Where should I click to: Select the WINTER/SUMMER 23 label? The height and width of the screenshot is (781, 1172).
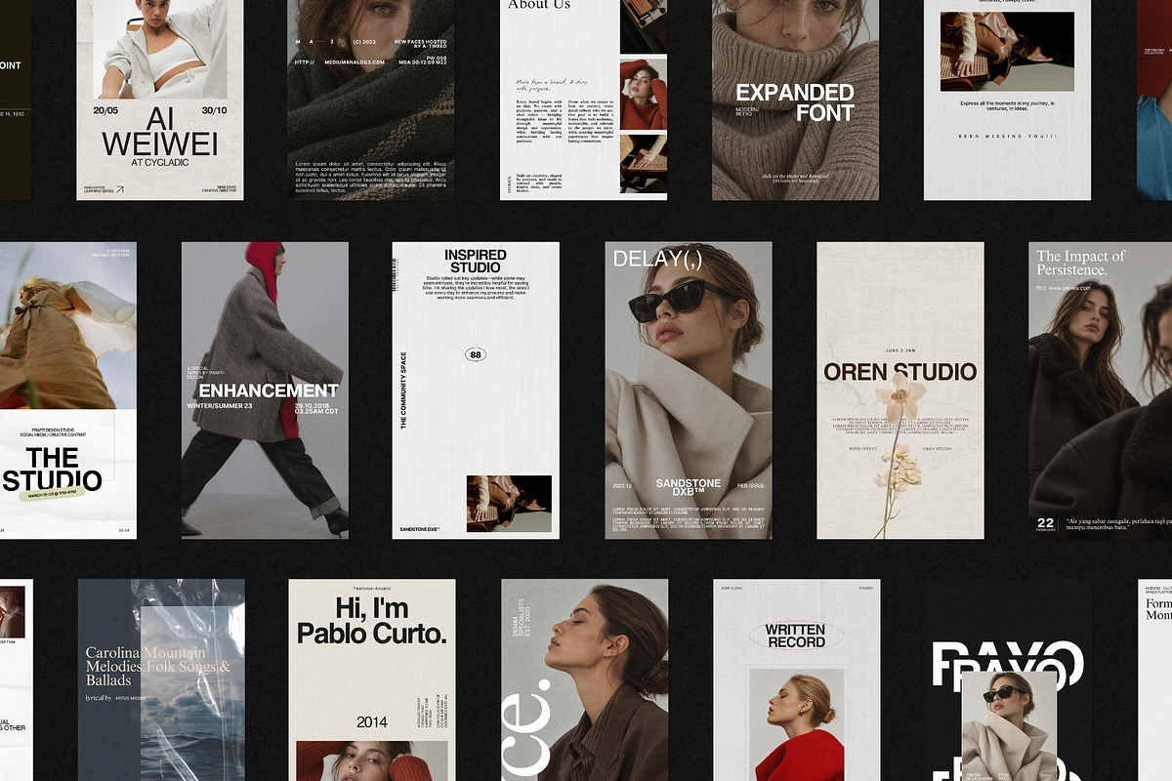[x=220, y=405]
